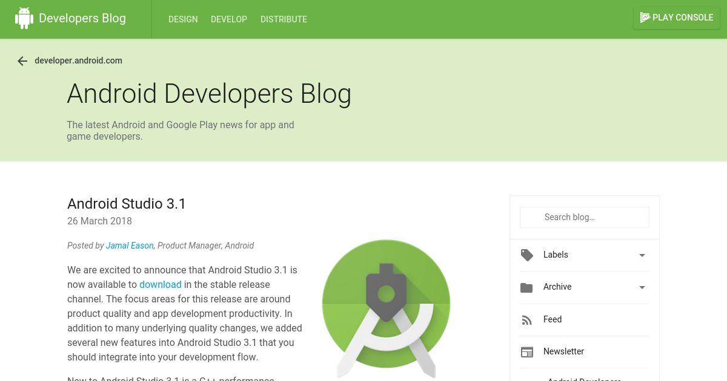
Task: Click the 26 March 2018 date
Action: tap(99, 221)
